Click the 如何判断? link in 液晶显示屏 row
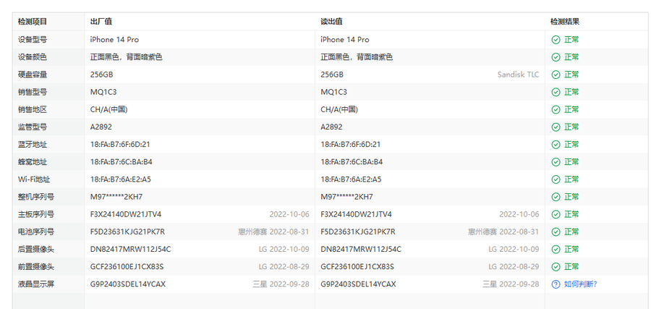This screenshot has width=651, height=309. [580, 284]
